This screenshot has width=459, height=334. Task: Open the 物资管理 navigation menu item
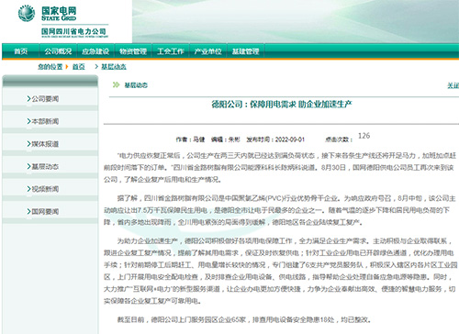133,51
